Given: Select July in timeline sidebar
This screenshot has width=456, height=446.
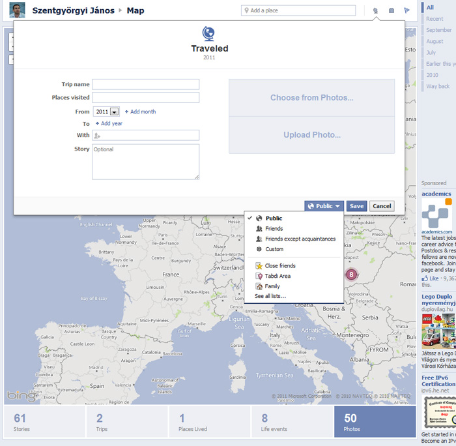Looking at the screenshot, I should click(x=431, y=53).
